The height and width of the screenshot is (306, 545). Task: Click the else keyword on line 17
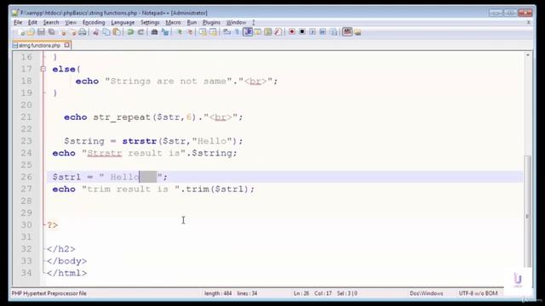pos(64,69)
